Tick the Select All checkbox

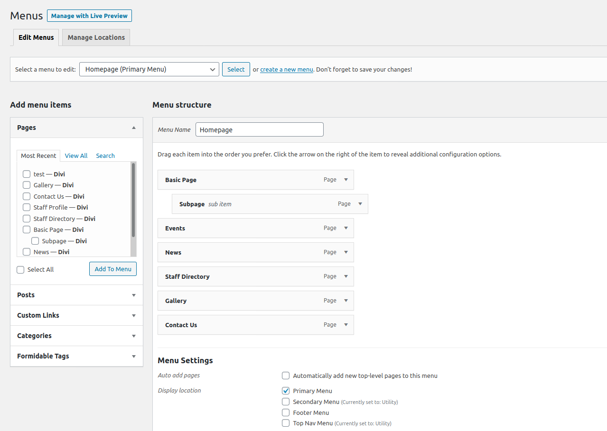tap(20, 269)
